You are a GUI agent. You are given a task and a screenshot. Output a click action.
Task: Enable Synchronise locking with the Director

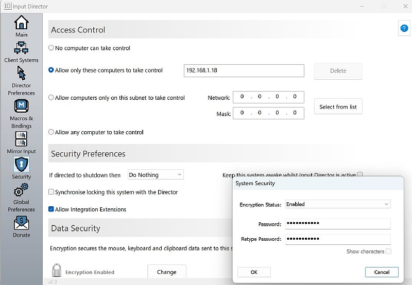[x=51, y=192]
